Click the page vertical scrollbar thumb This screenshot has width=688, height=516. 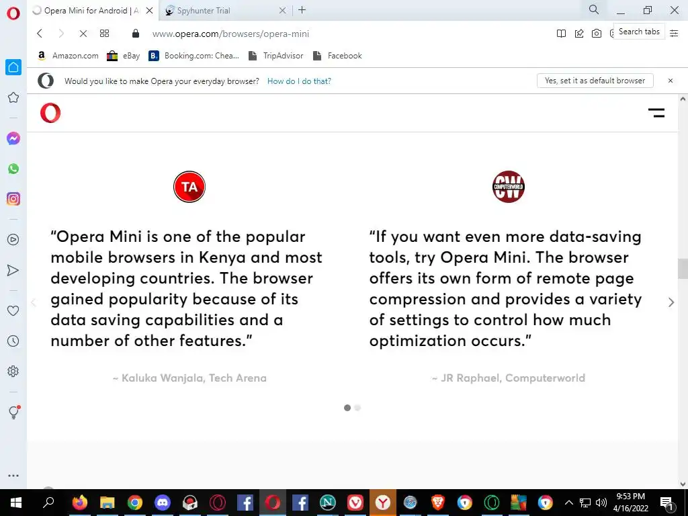click(x=683, y=269)
